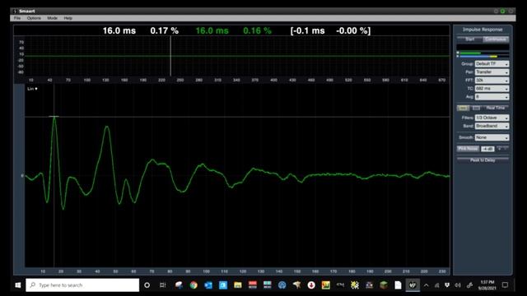Click the taskbar search box
This screenshot has width=527, height=296.
pyautogui.click(x=82, y=285)
